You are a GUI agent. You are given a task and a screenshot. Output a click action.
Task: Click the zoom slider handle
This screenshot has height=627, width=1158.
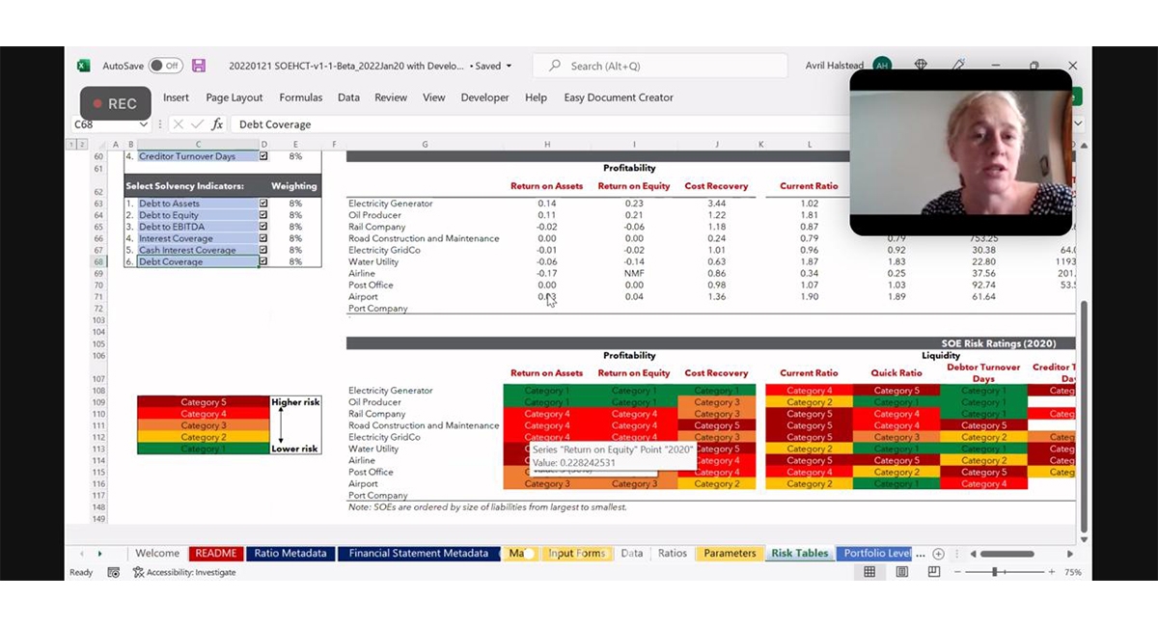(994, 572)
